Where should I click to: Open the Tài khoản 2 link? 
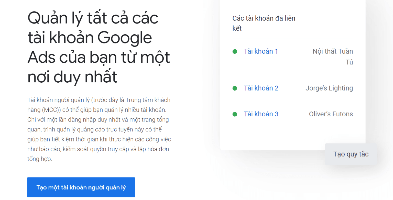point(261,88)
